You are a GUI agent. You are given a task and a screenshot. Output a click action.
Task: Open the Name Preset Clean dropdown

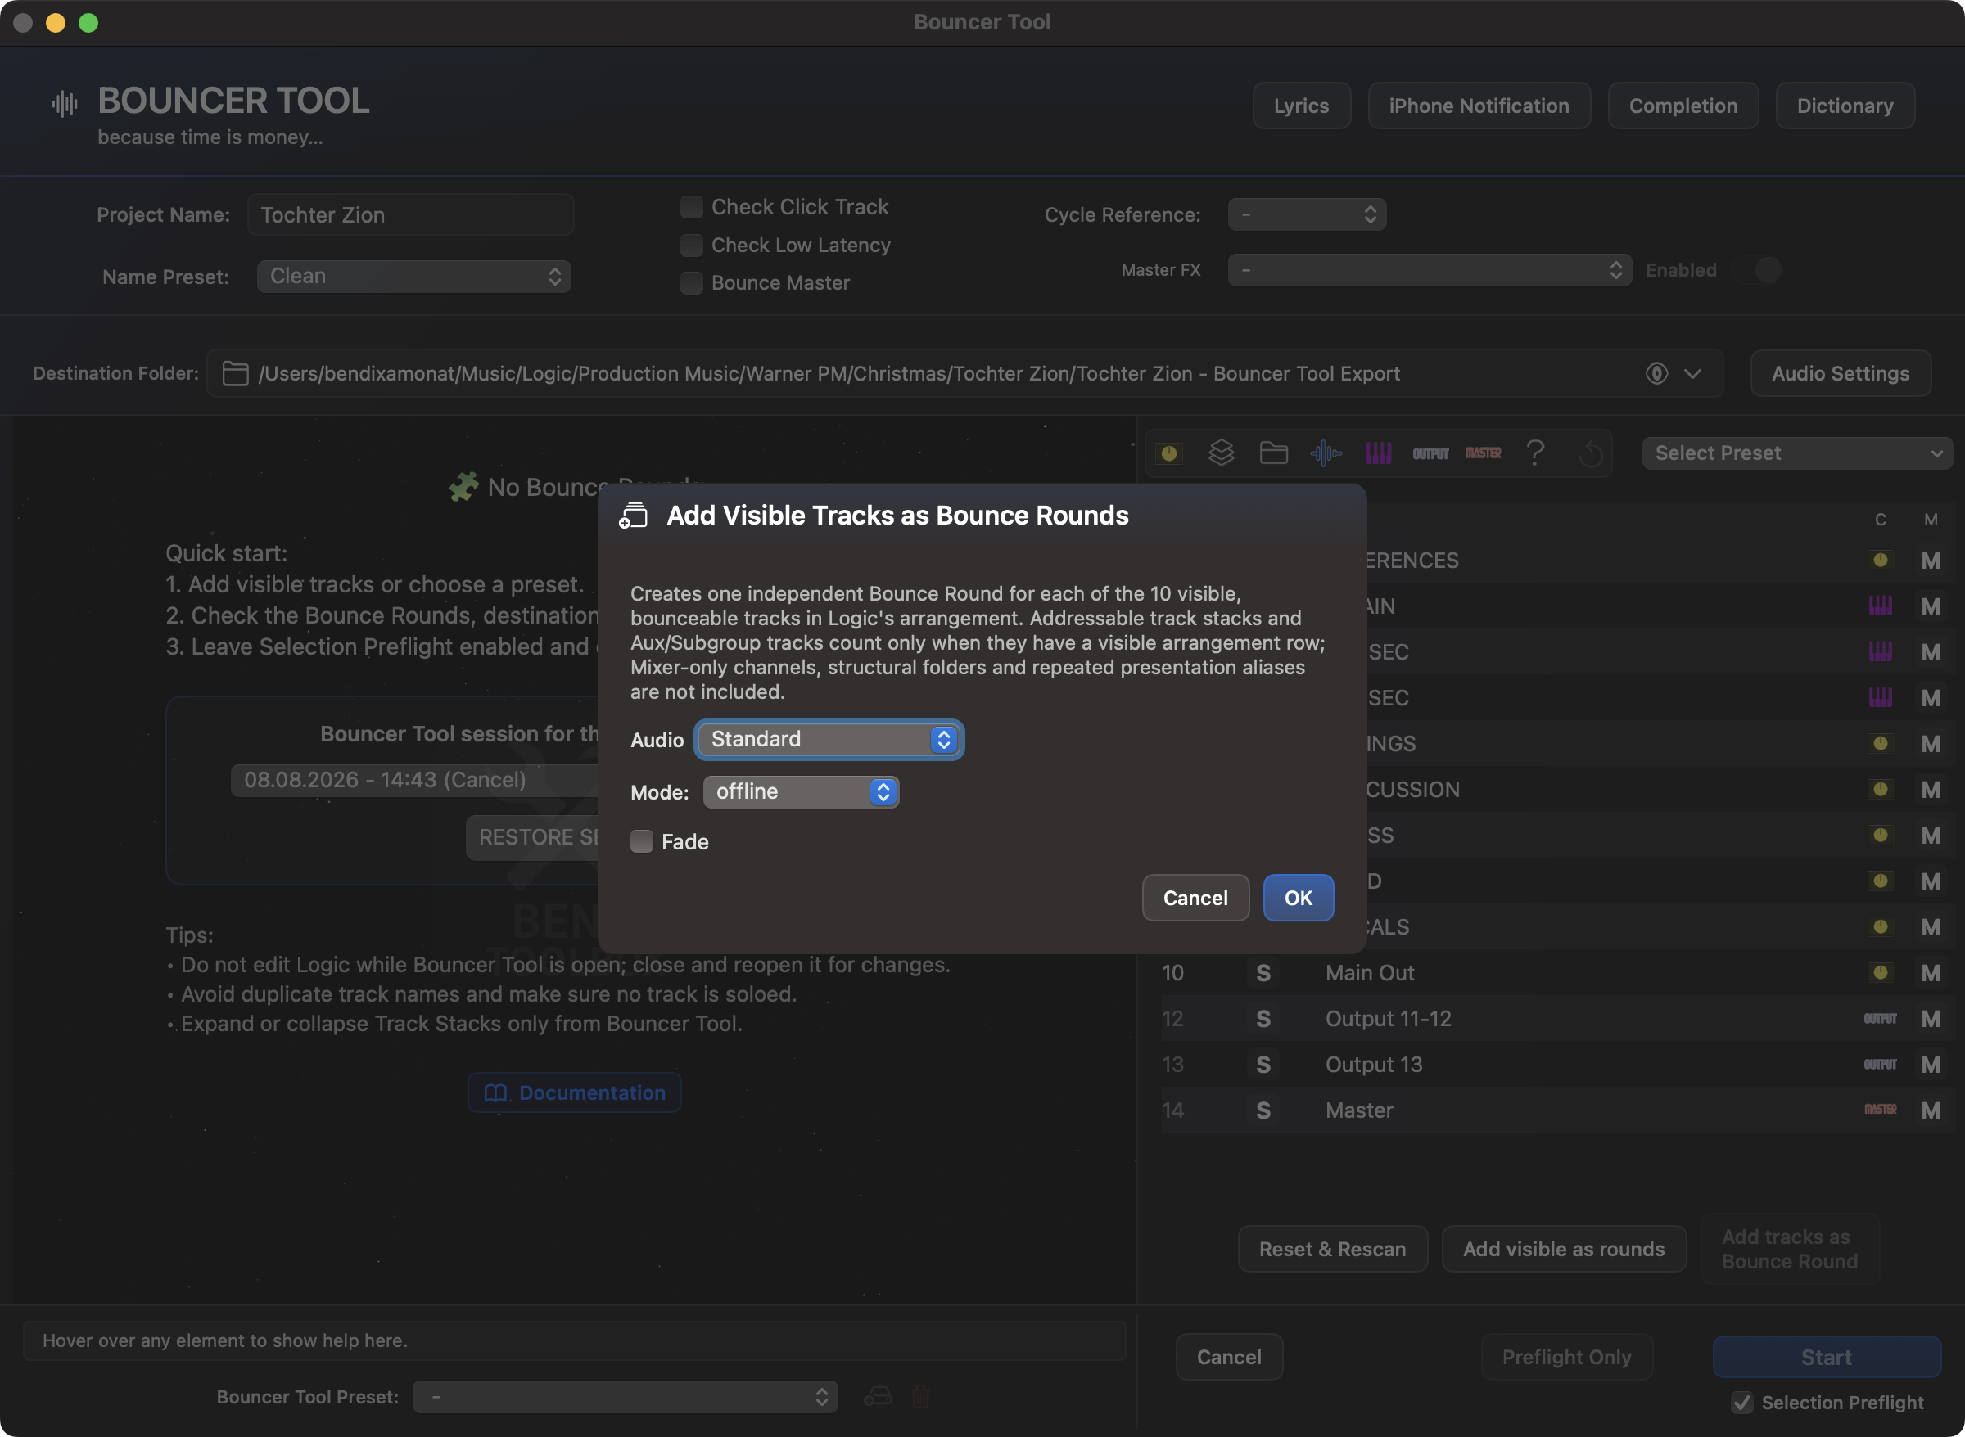coord(414,277)
